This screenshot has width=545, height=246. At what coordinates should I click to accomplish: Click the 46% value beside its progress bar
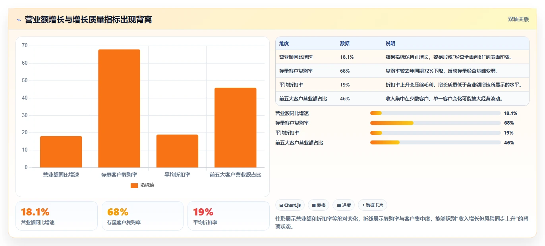point(509,143)
